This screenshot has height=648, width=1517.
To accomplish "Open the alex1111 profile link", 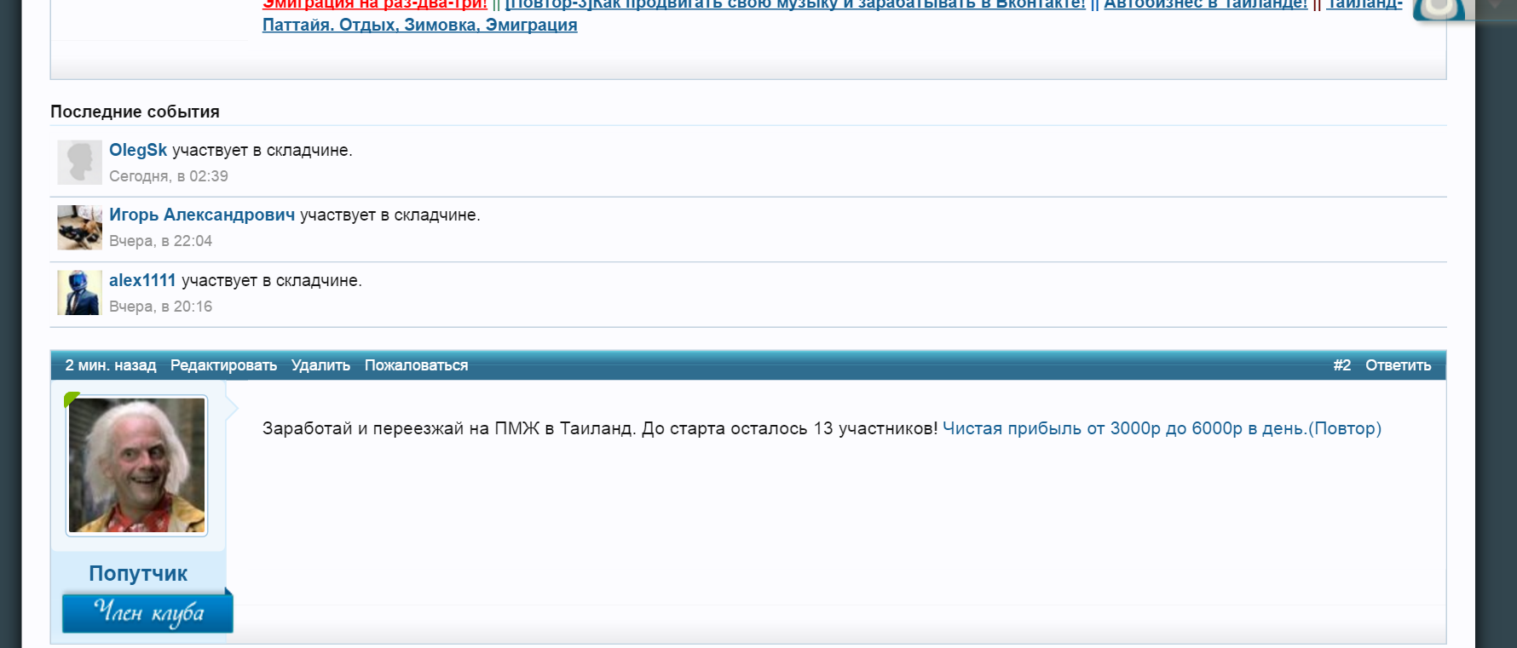I will click(142, 280).
